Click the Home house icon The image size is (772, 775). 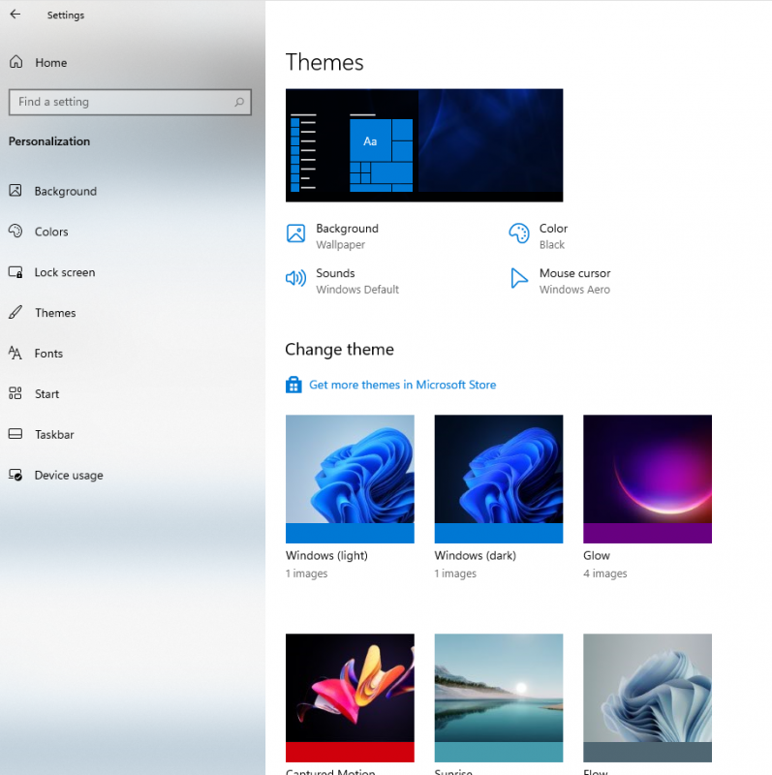click(x=15, y=62)
